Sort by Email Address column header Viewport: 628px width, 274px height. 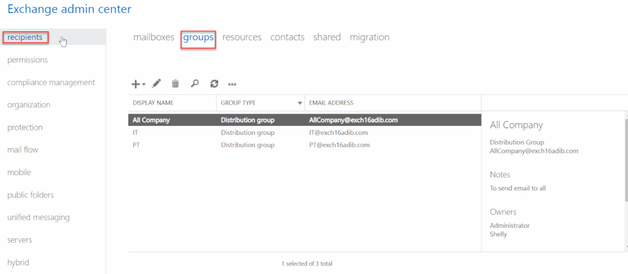pos(331,103)
